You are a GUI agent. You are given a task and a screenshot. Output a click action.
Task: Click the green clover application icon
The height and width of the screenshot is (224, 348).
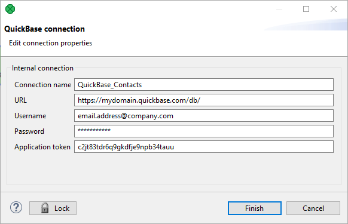[10, 9]
